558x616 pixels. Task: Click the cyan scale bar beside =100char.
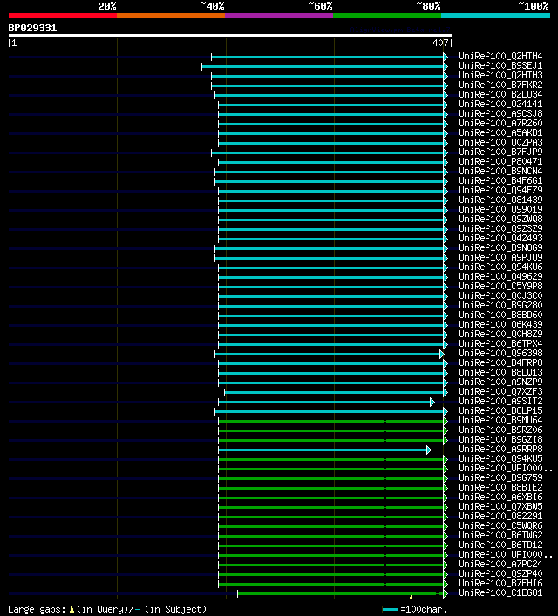point(390,610)
